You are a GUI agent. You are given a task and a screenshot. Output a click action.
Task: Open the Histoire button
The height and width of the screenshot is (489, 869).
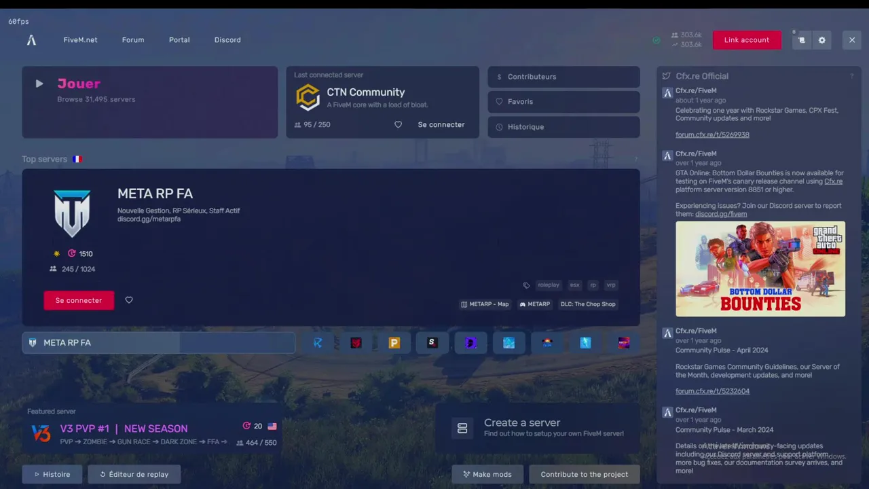click(52, 474)
